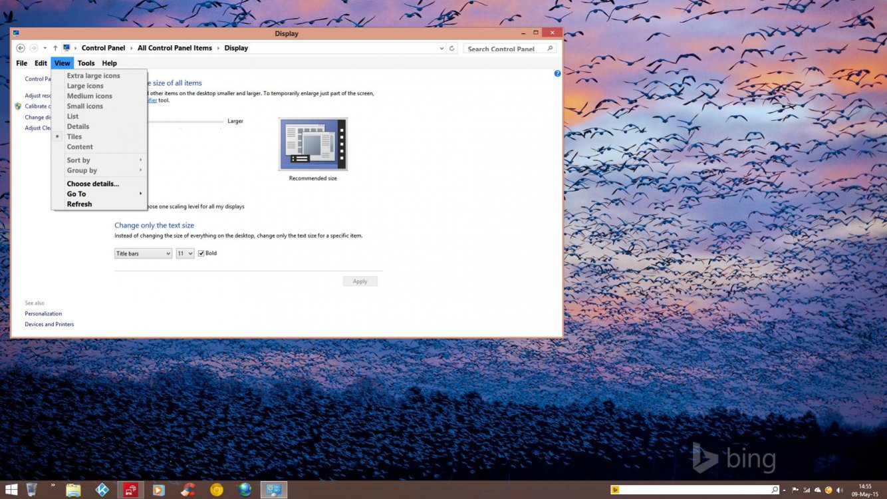Click the Bing logo in taskbar search bar
This screenshot has height=499, width=887.
[615, 490]
